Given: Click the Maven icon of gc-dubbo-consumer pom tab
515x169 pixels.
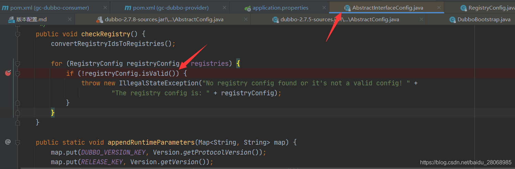Looking at the screenshot, I should click(5, 8).
